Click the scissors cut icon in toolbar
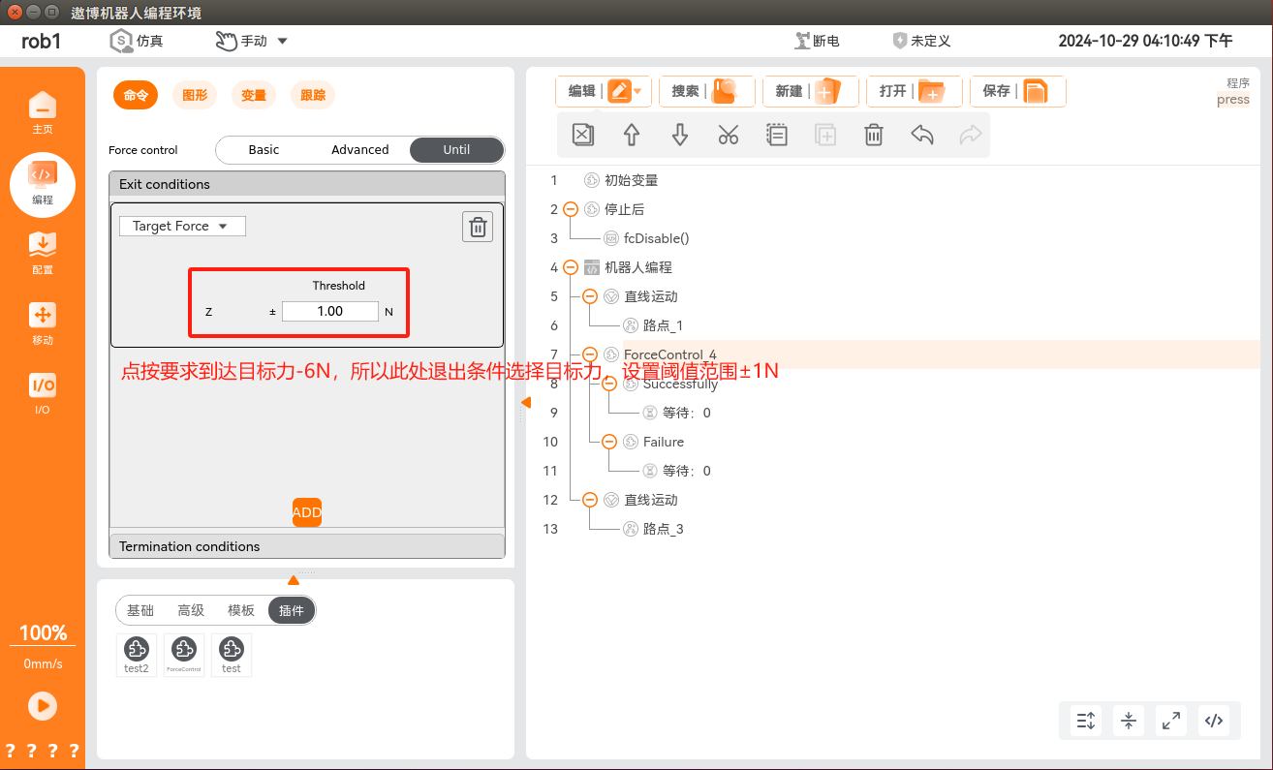 pyautogui.click(x=729, y=135)
